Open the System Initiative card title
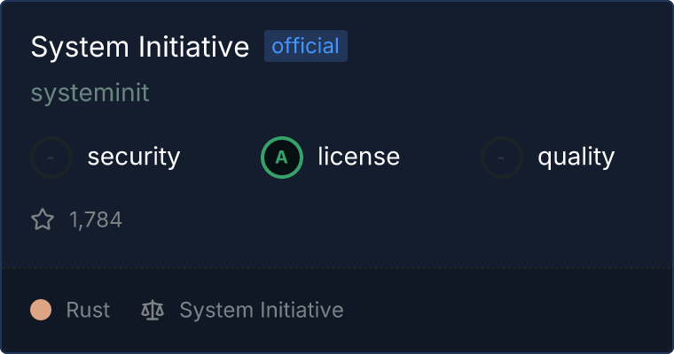Screen dimensions: 674x354 pyautogui.click(x=140, y=47)
